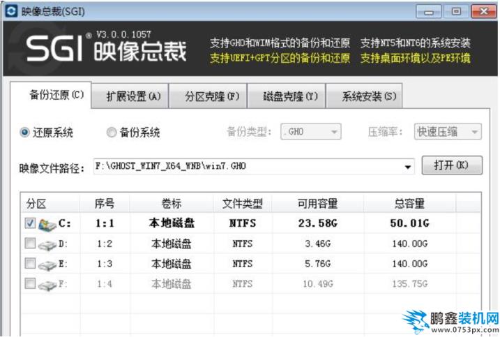Screen dimensions: 500x337
Task: Open the 压缩率 快速压缩 dropdown
Action: click(x=448, y=131)
